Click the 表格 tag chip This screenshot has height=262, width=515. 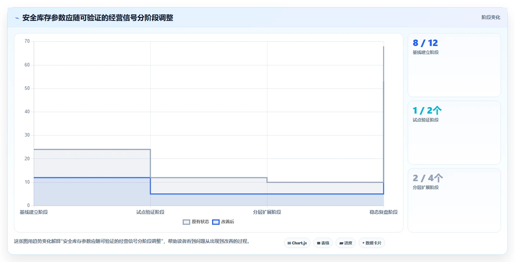[323, 243]
